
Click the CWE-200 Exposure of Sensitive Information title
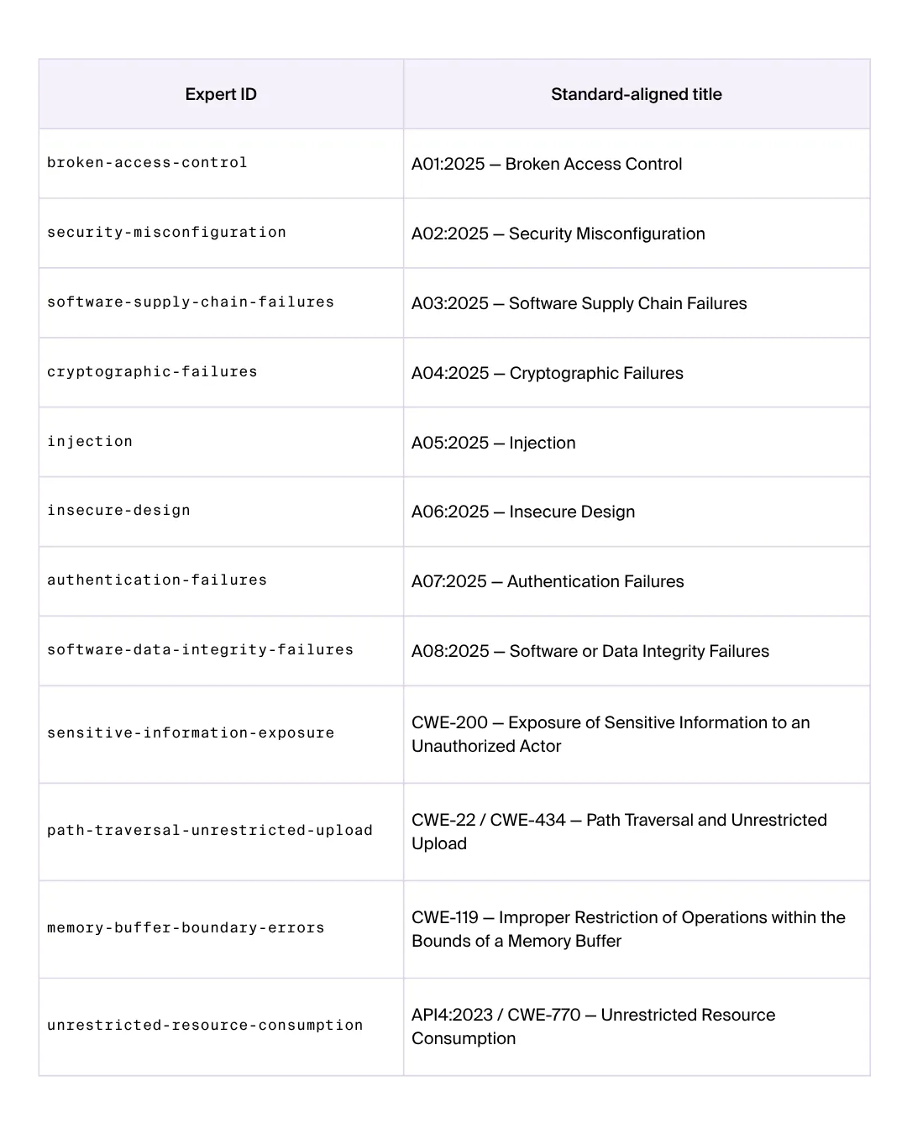[x=611, y=734]
